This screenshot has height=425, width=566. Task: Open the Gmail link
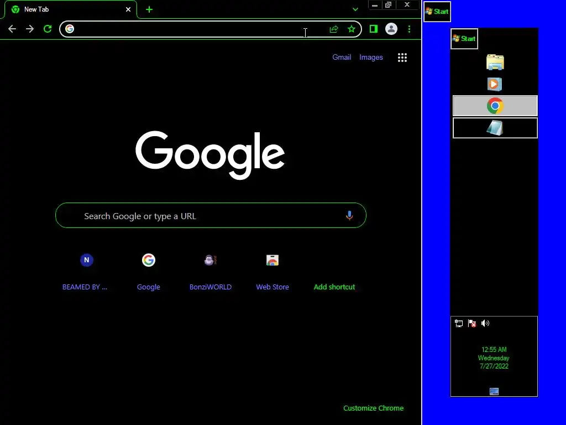(x=342, y=57)
